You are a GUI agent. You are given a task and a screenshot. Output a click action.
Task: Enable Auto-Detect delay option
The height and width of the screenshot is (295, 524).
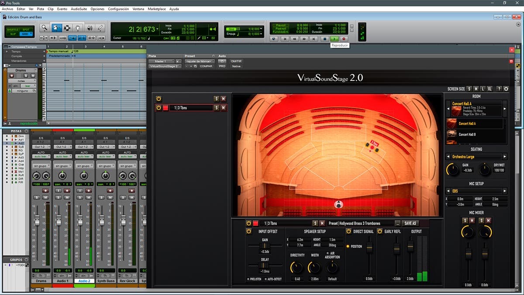point(273,279)
